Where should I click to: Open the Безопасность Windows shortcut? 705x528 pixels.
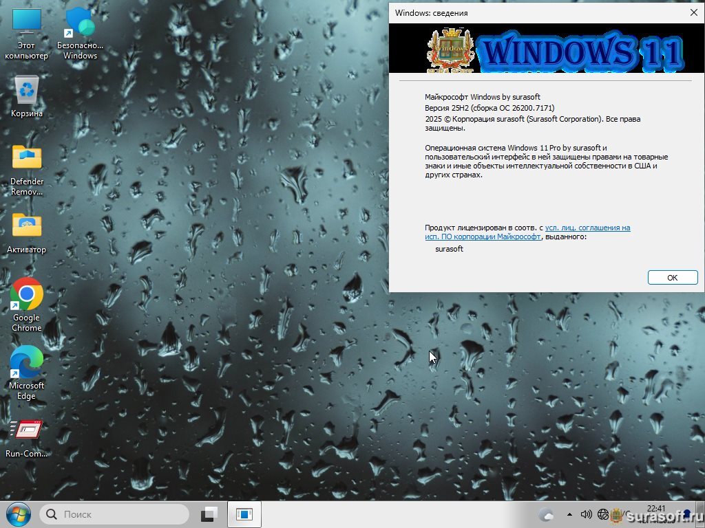(80, 34)
